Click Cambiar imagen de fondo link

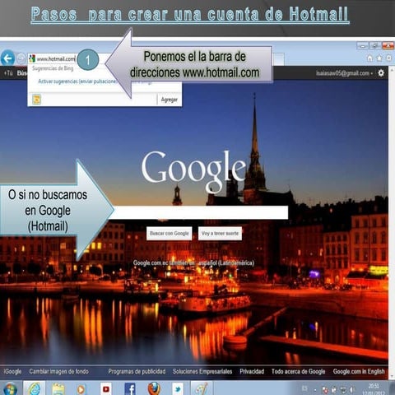[59, 371]
